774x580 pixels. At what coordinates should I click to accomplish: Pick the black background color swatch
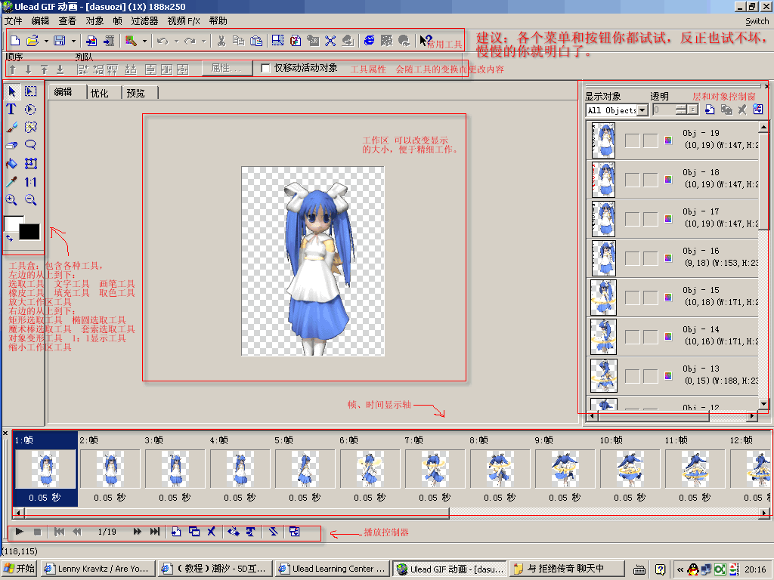coord(29,232)
